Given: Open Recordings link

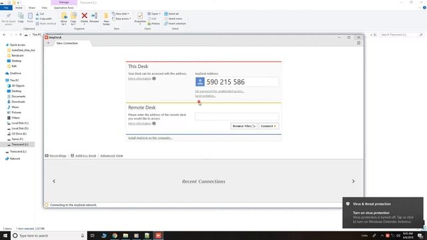Looking at the screenshot, I should pos(58,155).
